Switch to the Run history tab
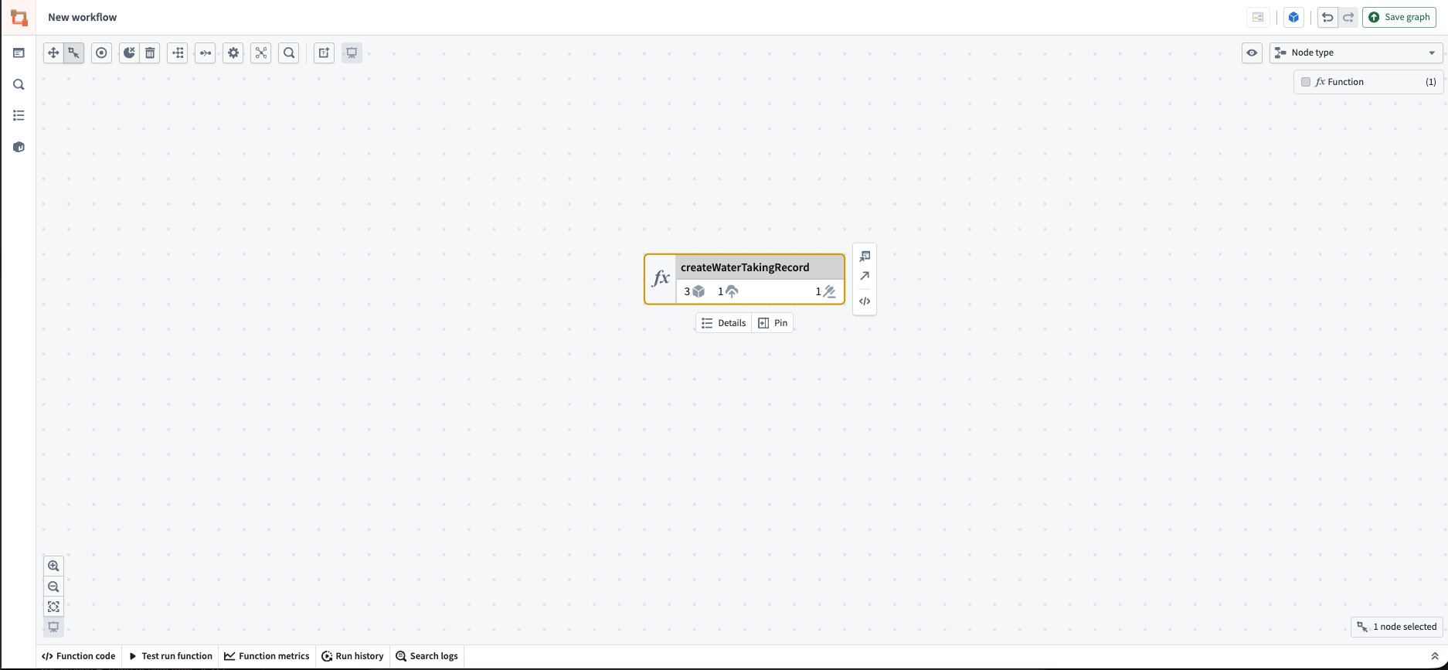 coord(352,656)
